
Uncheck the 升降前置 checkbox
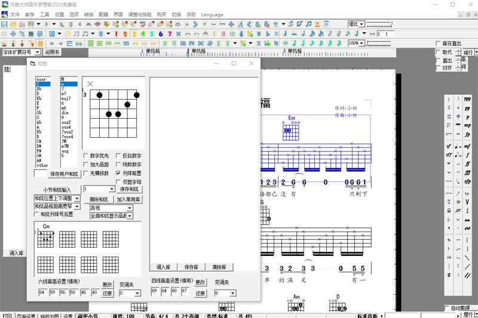119,173
